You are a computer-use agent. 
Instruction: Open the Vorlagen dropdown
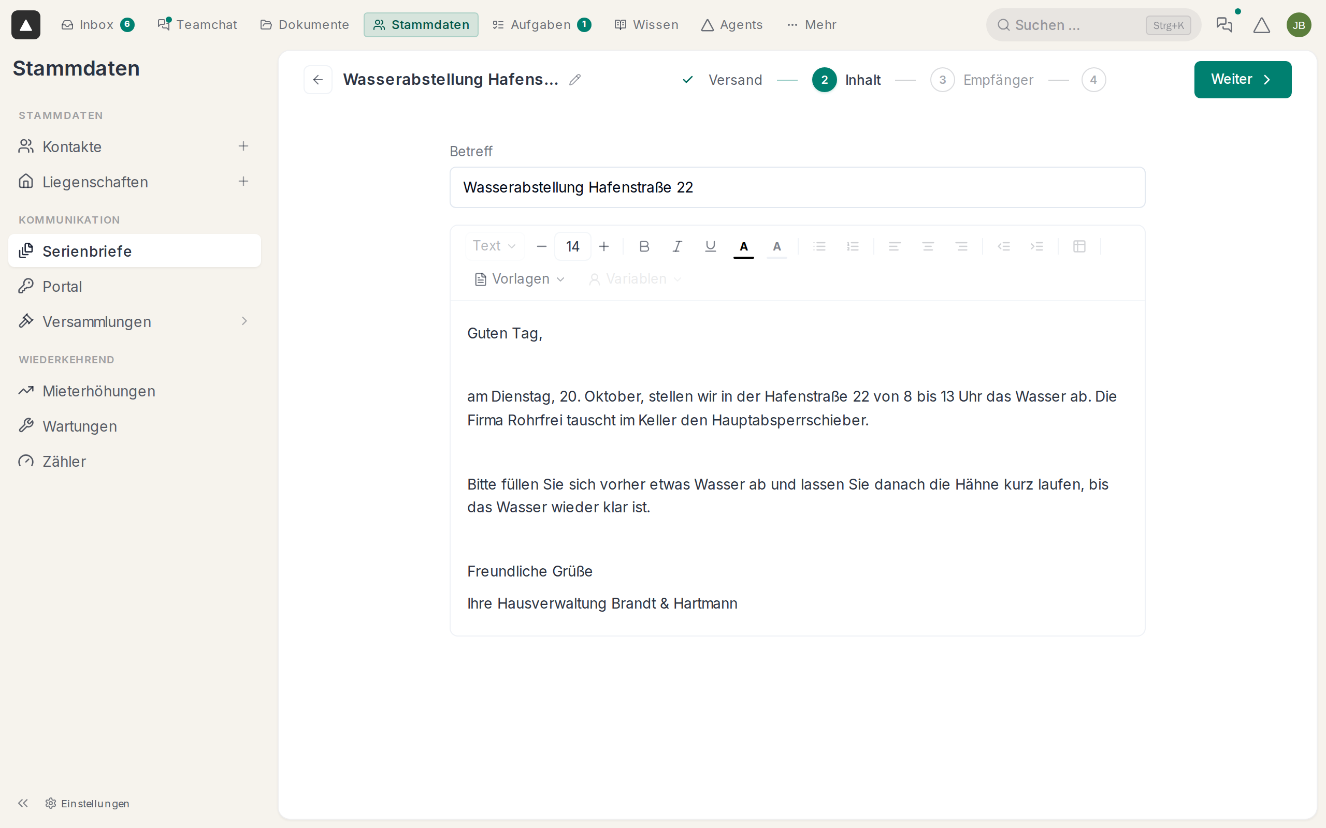click(x=519, y=279)
